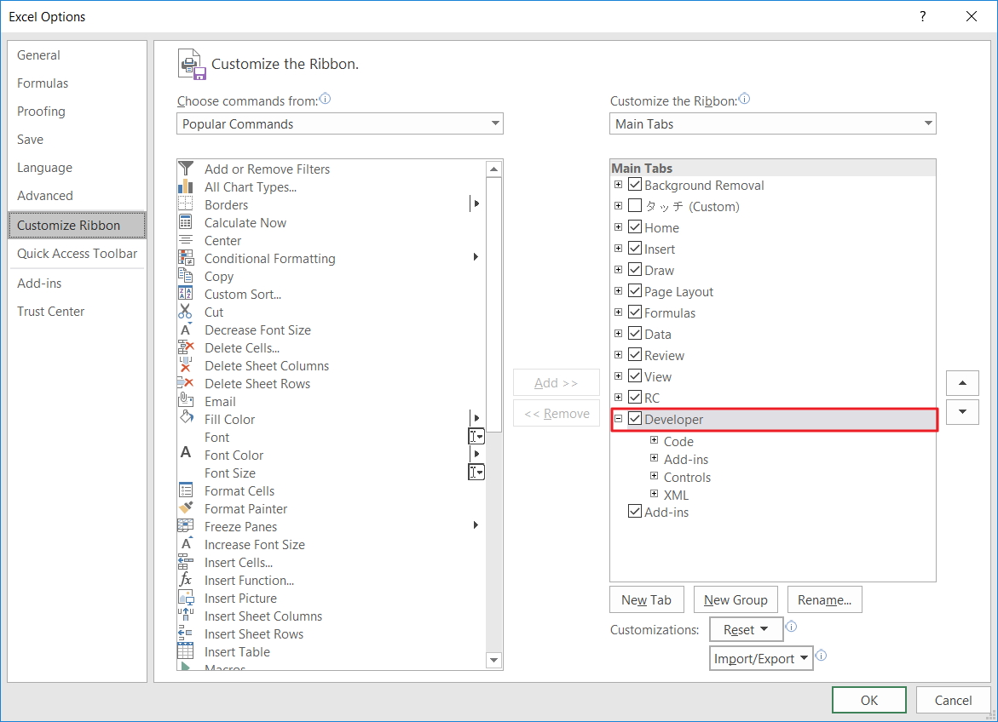Click the Freeze Panes icon
This screenshot has height=722, width=998.
(185, 526)
